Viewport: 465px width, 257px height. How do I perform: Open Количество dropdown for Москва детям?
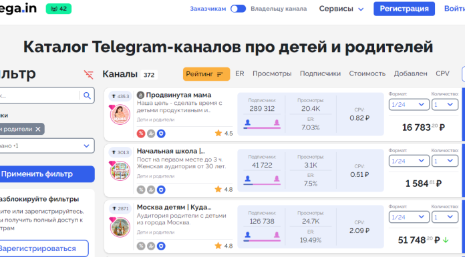tap(445, 217)
